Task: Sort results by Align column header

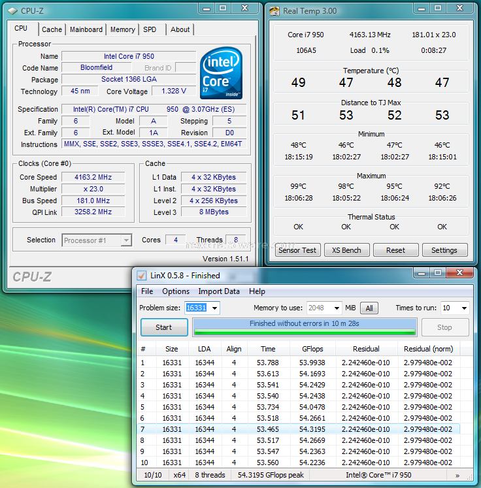Action: click(x=234, y=349)
